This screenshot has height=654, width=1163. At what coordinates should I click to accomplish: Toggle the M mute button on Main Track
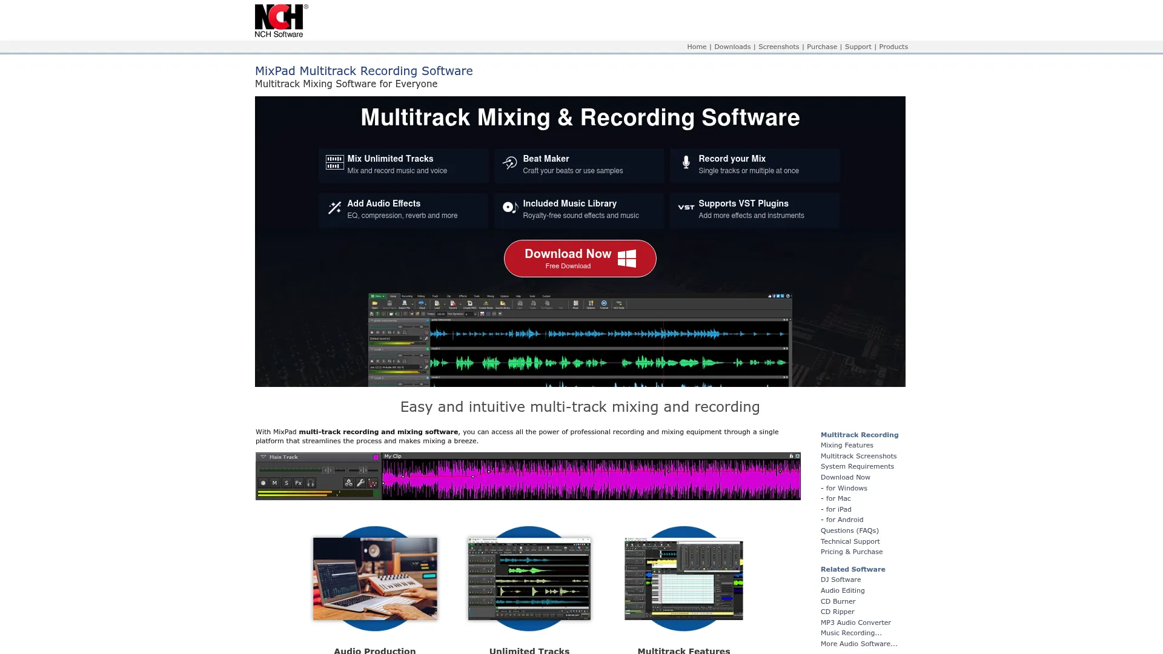click(274, 483)
